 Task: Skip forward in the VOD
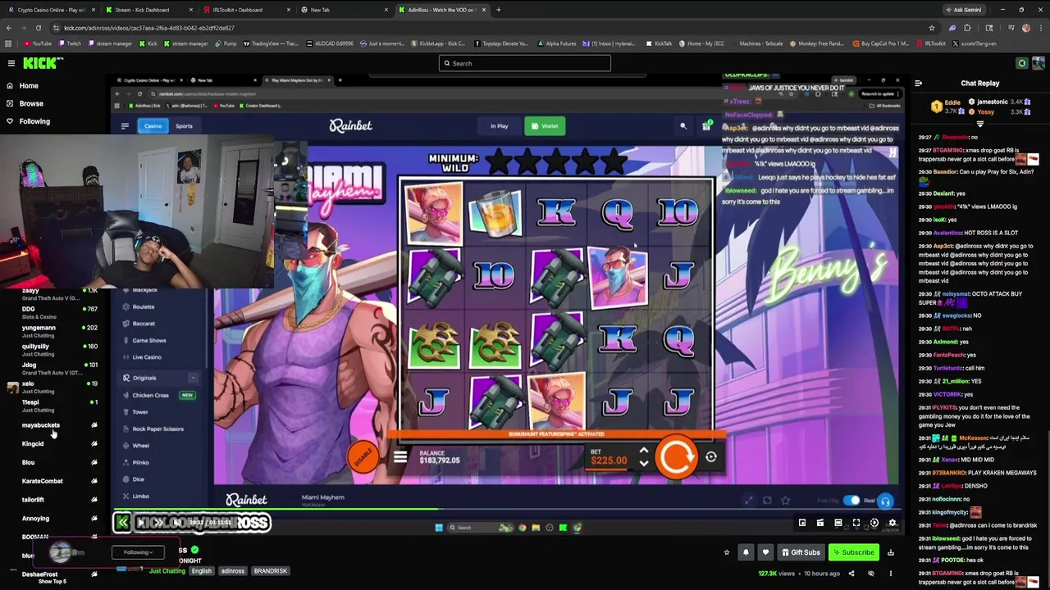[159, 522]
